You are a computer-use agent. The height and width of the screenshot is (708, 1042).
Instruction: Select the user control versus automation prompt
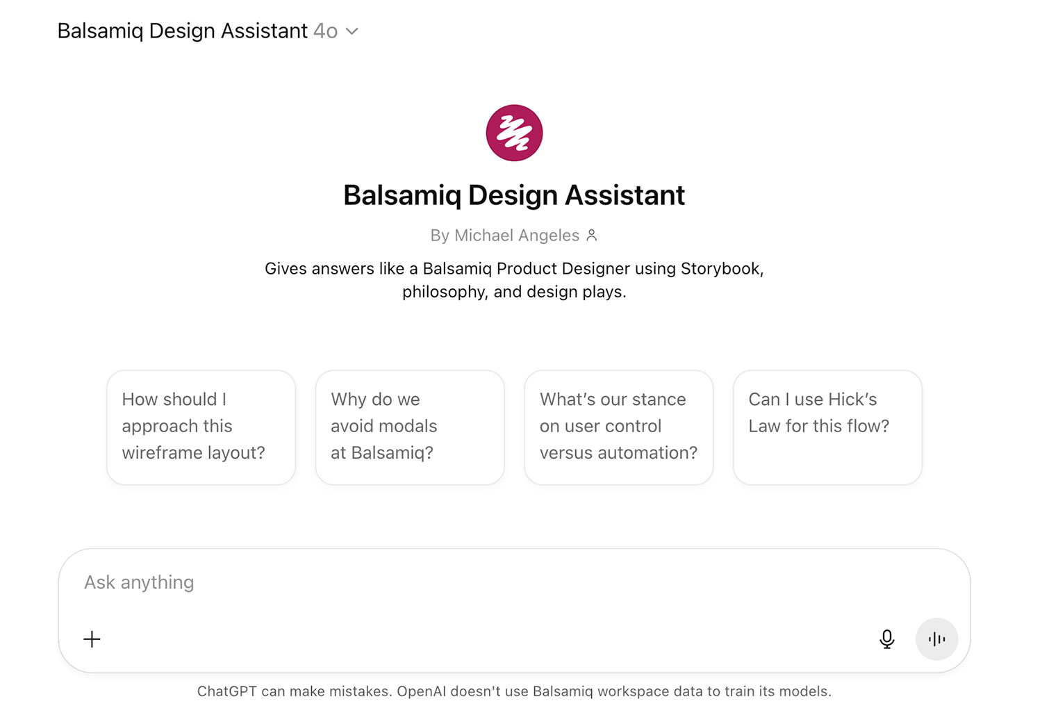click(618, 427)
